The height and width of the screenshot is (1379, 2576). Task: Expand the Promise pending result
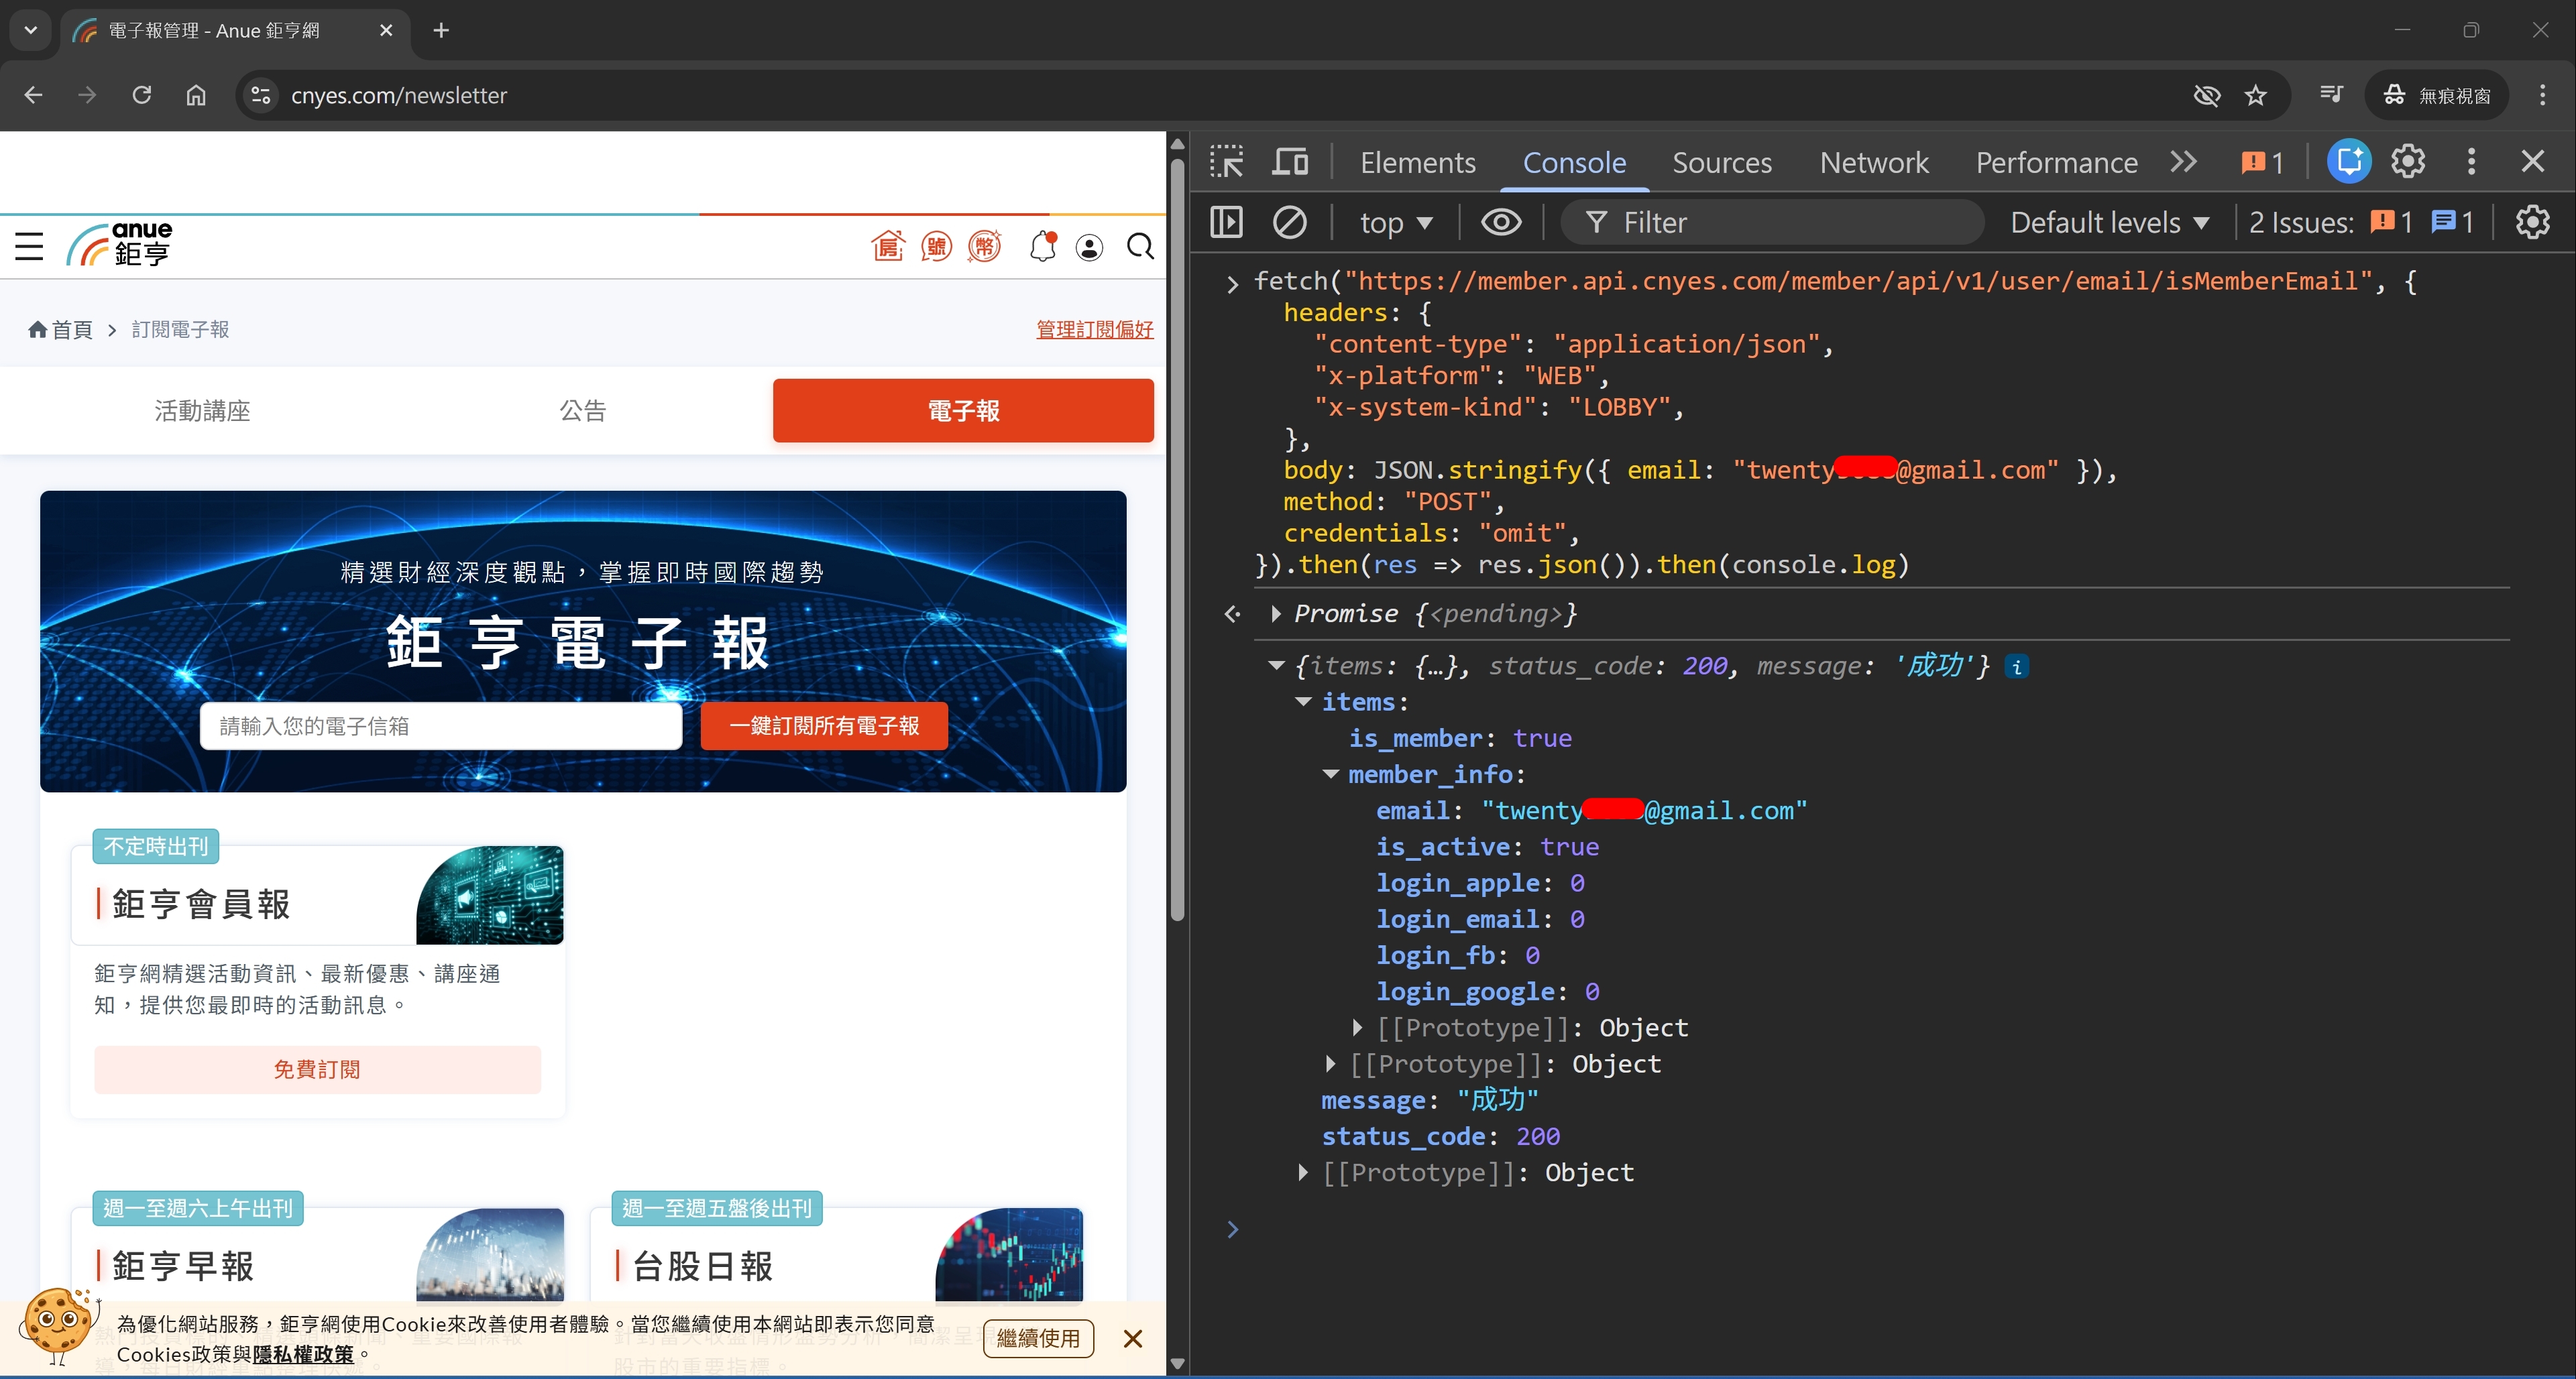point(1276,613)
